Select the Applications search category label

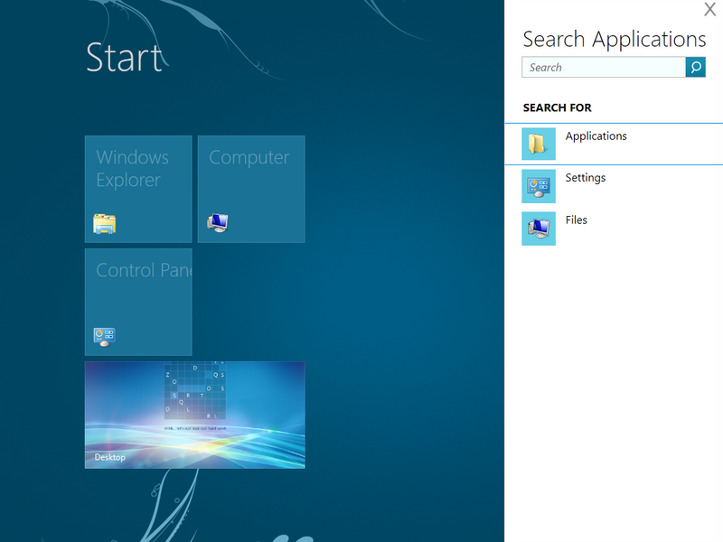click(x=596, y=136)
